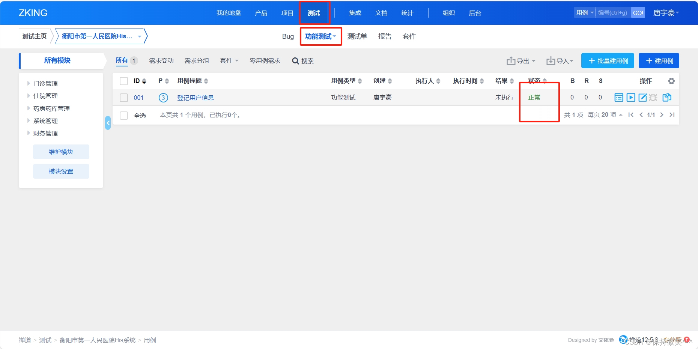The height and width of the screenshot is (349, 698).
Task: Open 文档 in top navigation
Action: pos(381,13)
